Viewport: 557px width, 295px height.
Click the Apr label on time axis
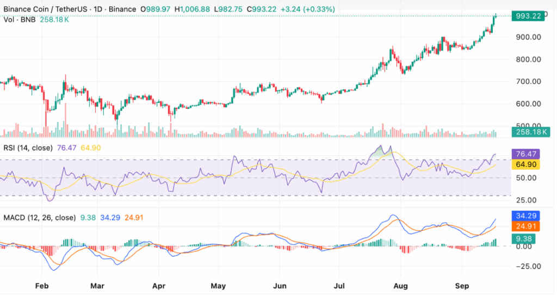[x=159, y=286]
